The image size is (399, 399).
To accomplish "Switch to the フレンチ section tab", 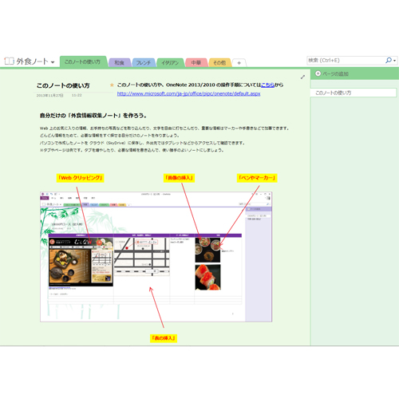I will point(144,63).
